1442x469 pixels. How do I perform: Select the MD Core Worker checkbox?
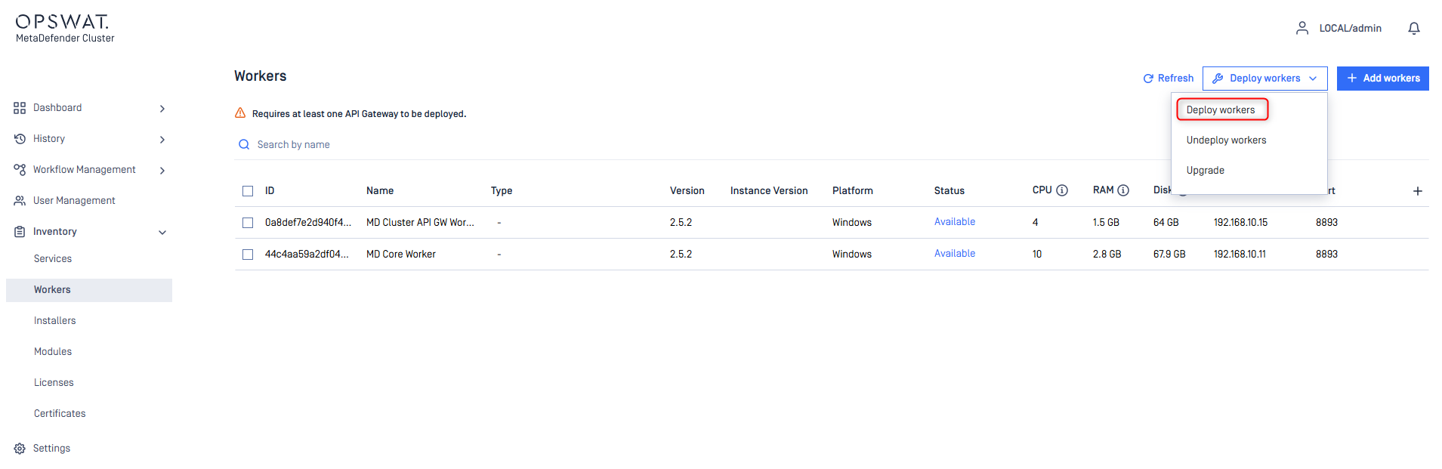coord(248,255)
